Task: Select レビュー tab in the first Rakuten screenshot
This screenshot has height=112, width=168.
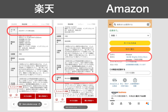Action: click(x=35, y=24)
